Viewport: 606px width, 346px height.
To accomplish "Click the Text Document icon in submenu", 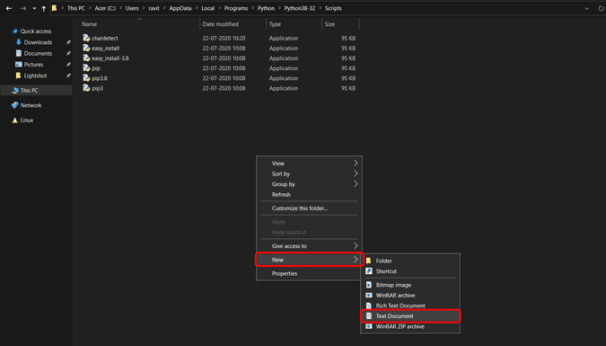I will [369, 316].
